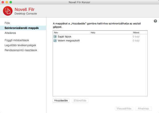Sort list by Méret column header
The height and width of the screenshot is (113, 159).
pos(140,33)
